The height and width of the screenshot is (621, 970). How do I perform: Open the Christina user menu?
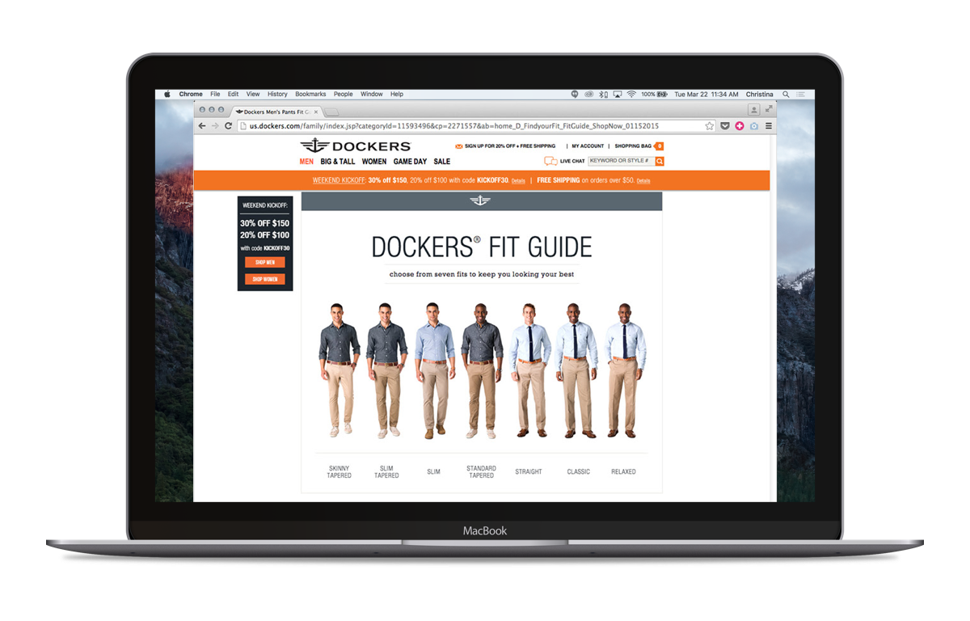(x=759, y=95)
